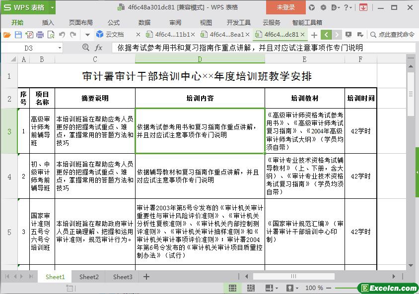Click the Redo arrow icon

73,35
